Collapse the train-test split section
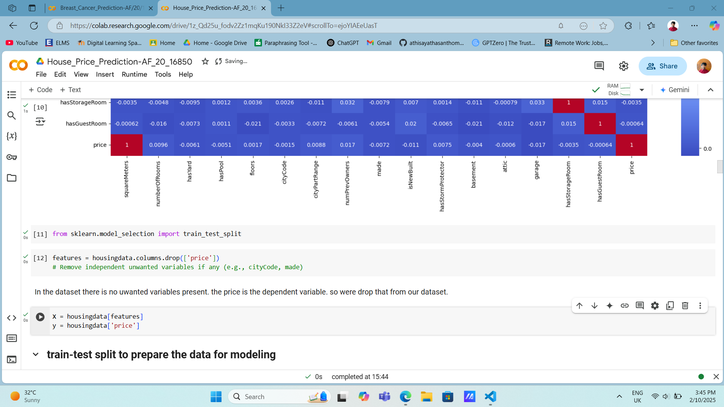 [x=35, y=355]
